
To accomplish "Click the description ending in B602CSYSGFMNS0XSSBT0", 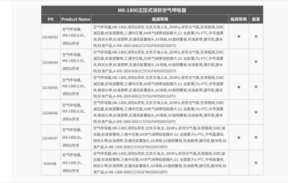I will 160,36.
